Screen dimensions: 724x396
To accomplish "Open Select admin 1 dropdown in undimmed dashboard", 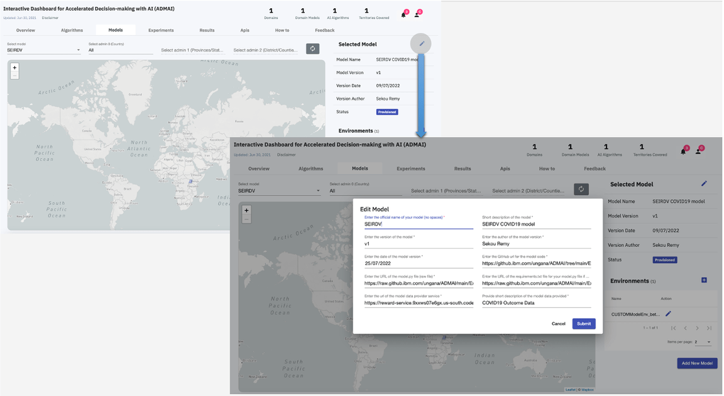I will (192, 50).
